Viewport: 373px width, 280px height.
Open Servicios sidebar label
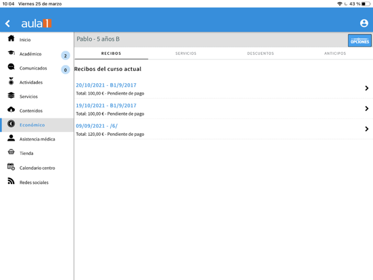click(x=28, y=97)
